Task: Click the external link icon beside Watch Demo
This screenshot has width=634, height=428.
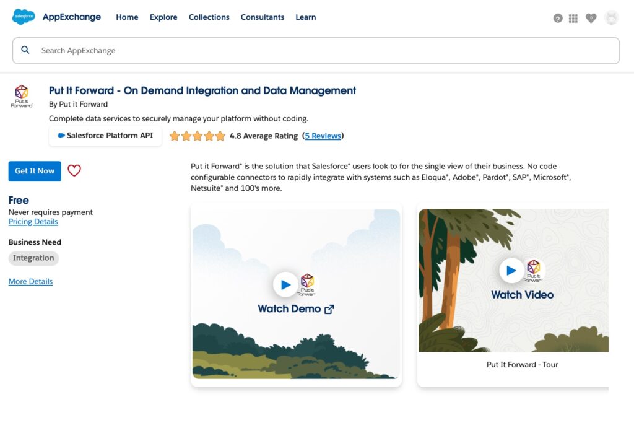Action: click(329, 309)
